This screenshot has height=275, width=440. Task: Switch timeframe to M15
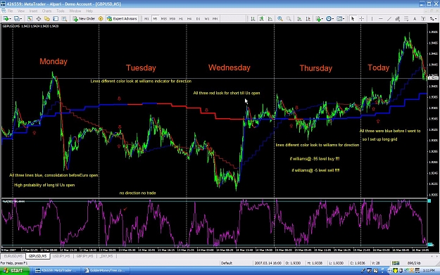click(163, 18)
